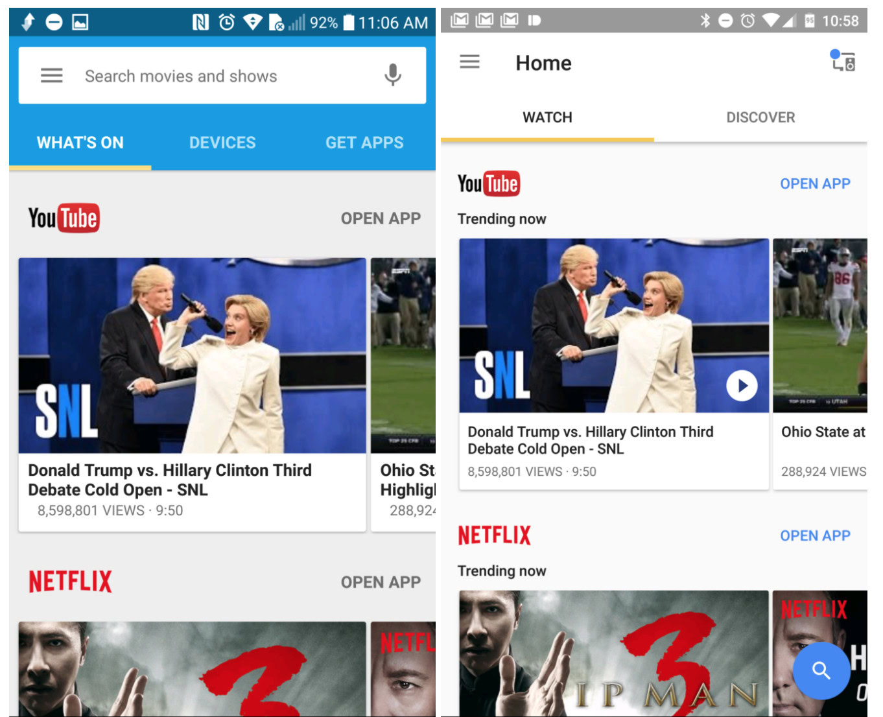Tap the blue floating search button

[821, 670]
